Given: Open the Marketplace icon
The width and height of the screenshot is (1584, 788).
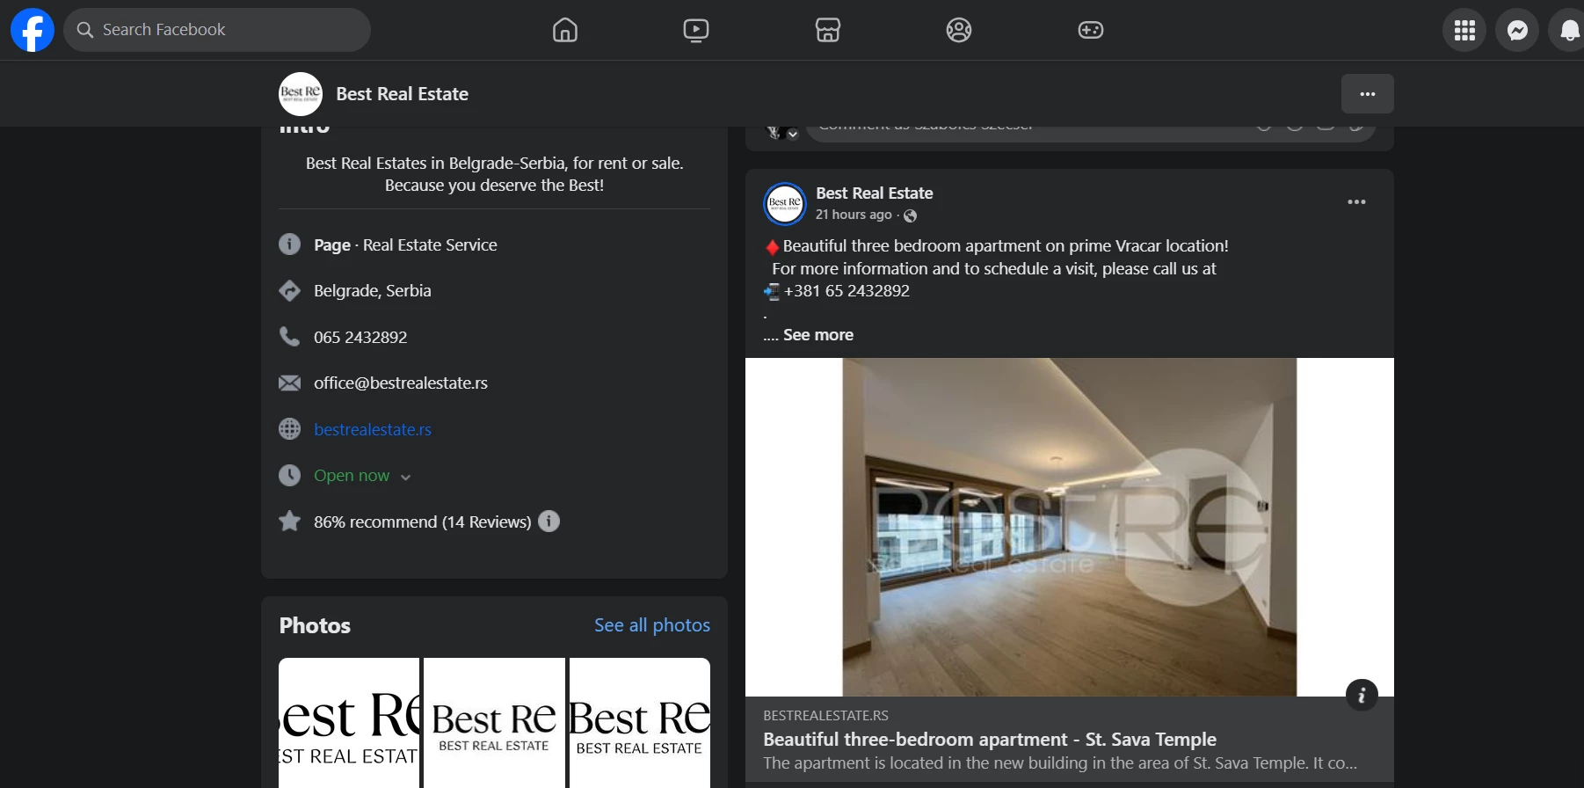Looking at the screenshot, I should [828, 30].
